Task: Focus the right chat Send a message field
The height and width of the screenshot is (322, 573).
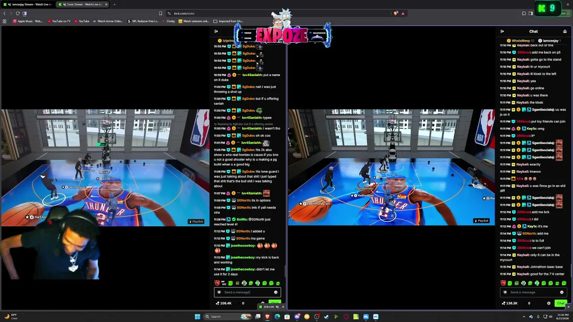Action: (533, 292)
